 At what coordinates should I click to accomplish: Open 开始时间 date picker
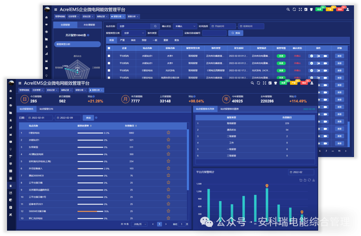(223, 26)
